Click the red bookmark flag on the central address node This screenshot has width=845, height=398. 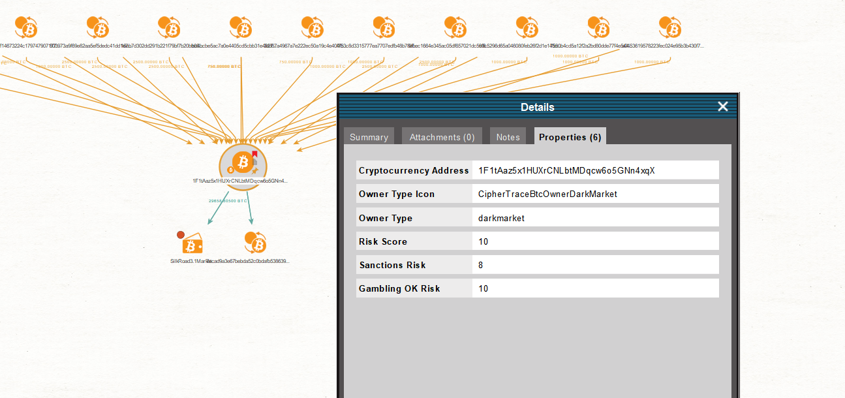click(255, 154)
